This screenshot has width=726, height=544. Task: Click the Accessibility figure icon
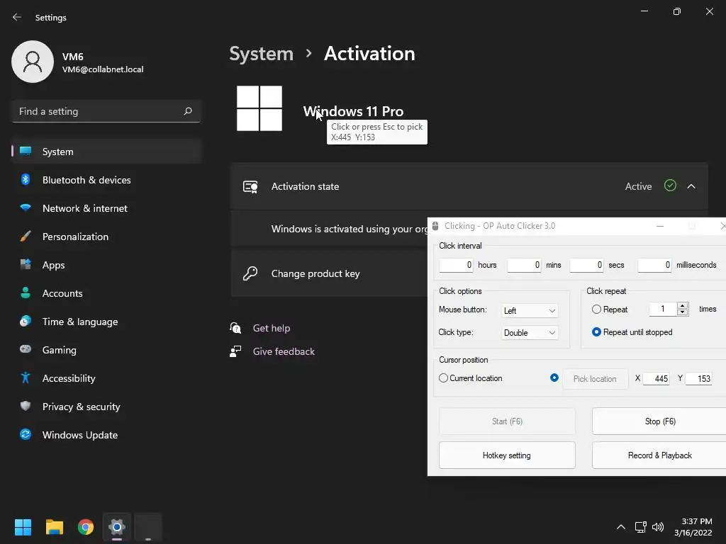[26, 378]
